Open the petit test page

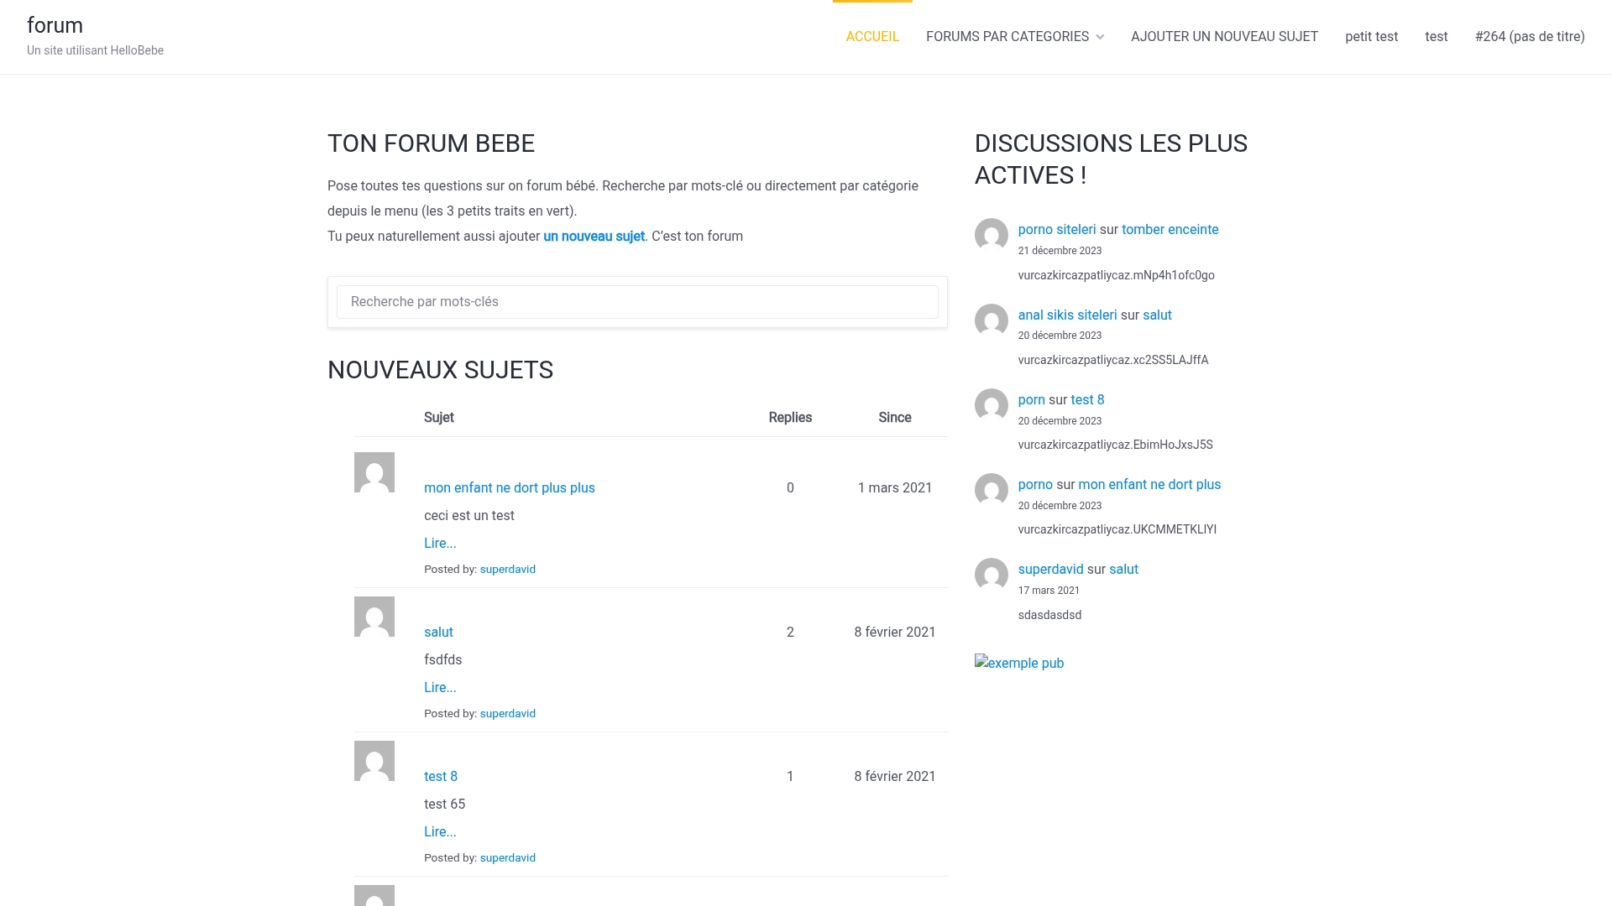pos(1371,36)
